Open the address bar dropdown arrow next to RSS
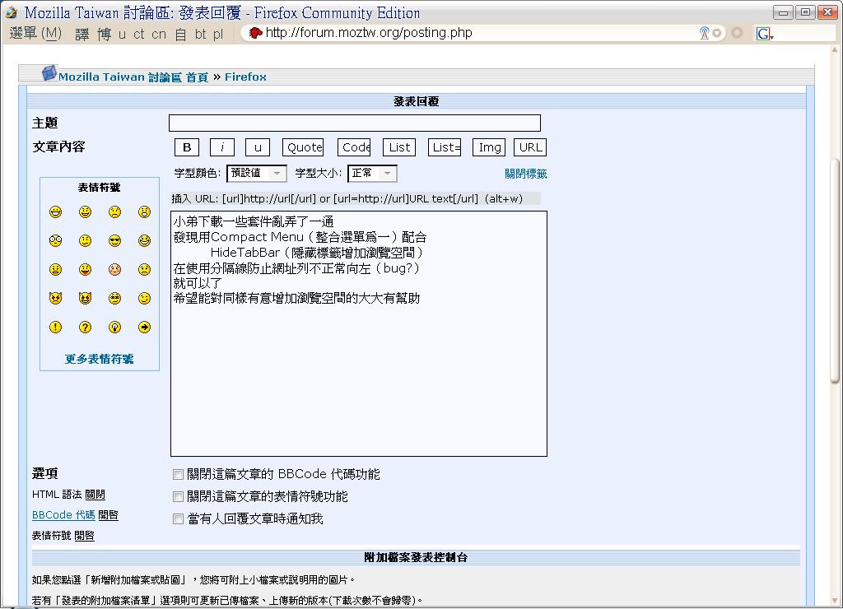 (x=717, y=33)
